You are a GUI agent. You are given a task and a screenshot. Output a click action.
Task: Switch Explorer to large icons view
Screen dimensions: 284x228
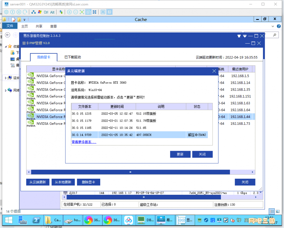tap(278, 211)
